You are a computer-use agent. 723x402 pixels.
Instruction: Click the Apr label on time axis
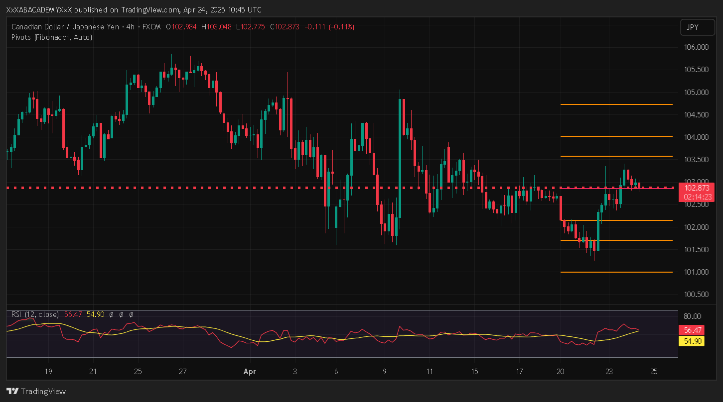(250, 371)
